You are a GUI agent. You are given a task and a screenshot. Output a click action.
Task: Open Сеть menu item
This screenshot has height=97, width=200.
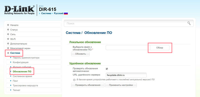33,34
